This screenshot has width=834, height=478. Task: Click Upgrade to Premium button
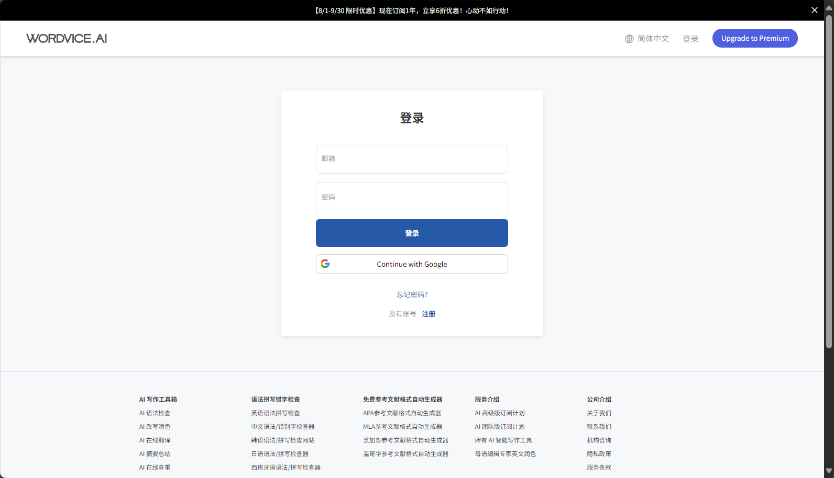coord(755,38)
